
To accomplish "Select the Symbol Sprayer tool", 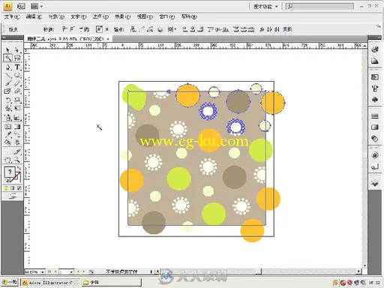I will [7, 117].
